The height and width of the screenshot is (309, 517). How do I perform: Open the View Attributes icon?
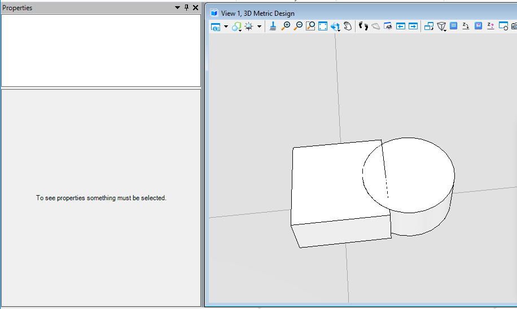tap(215, 27)
